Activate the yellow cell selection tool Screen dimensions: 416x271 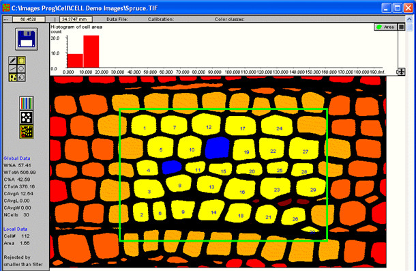(x=12, y=77)
